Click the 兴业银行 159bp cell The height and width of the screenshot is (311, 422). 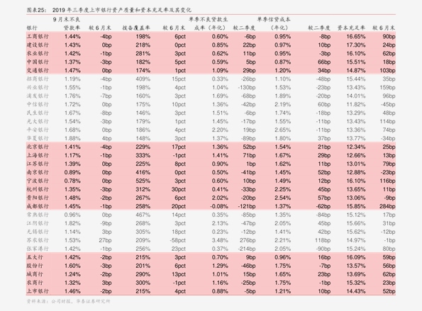387,88
